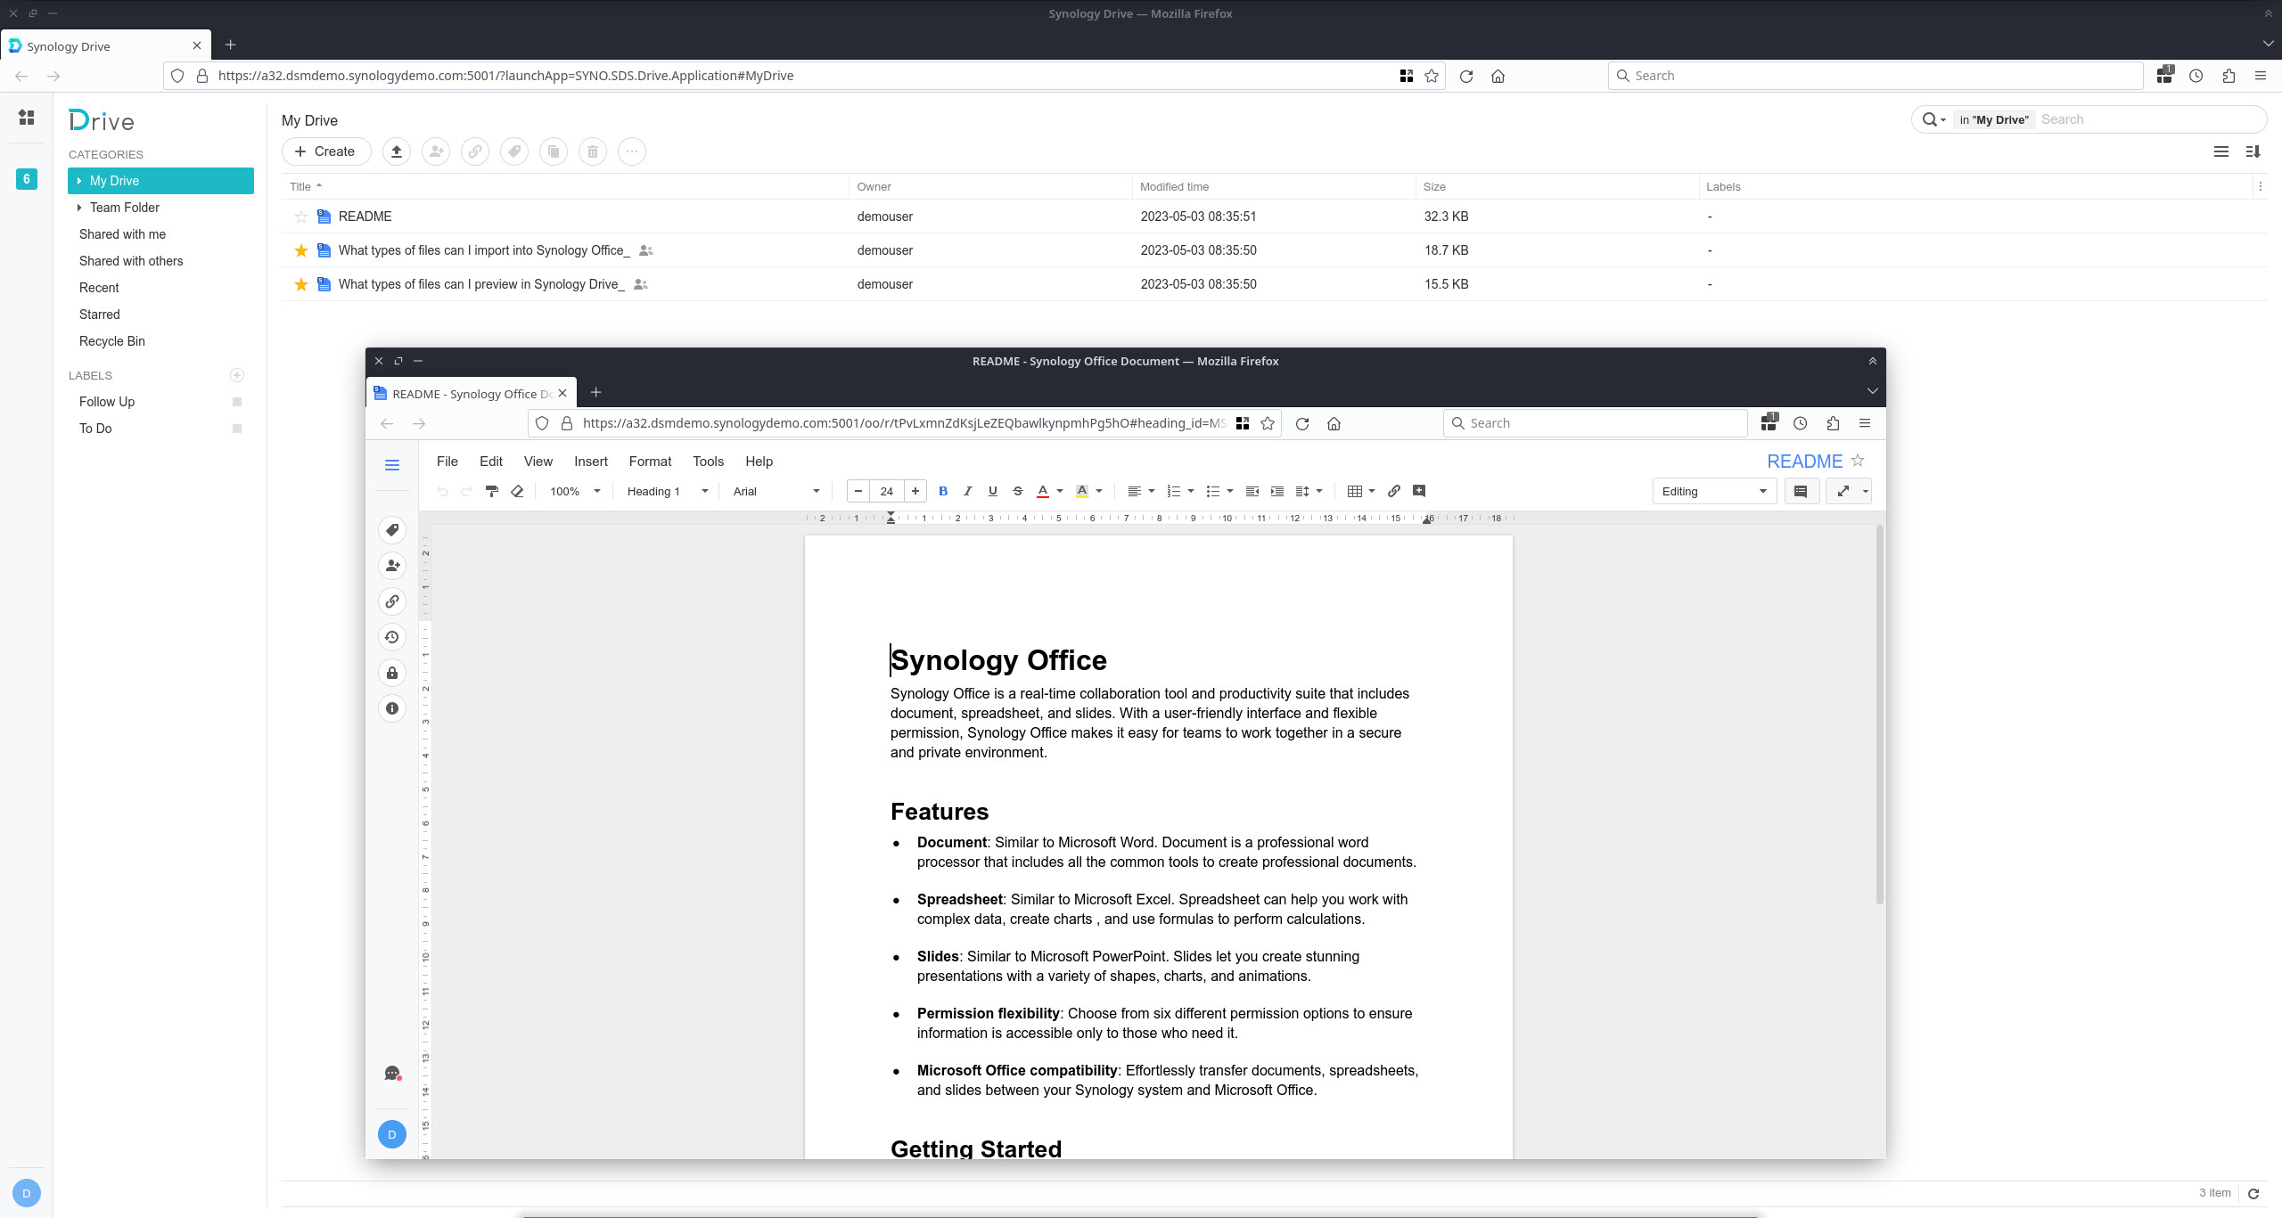Toggle strikethrough formatting in document
Image resolution: width=2282 pixels, height=1218 pixels.
pos(1018,491)
